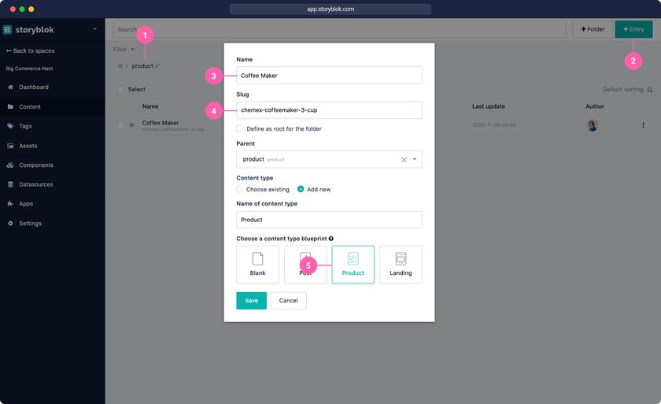
Task: Click the Assets image icon
Action: pyautogui.click(x=10, y=146)
